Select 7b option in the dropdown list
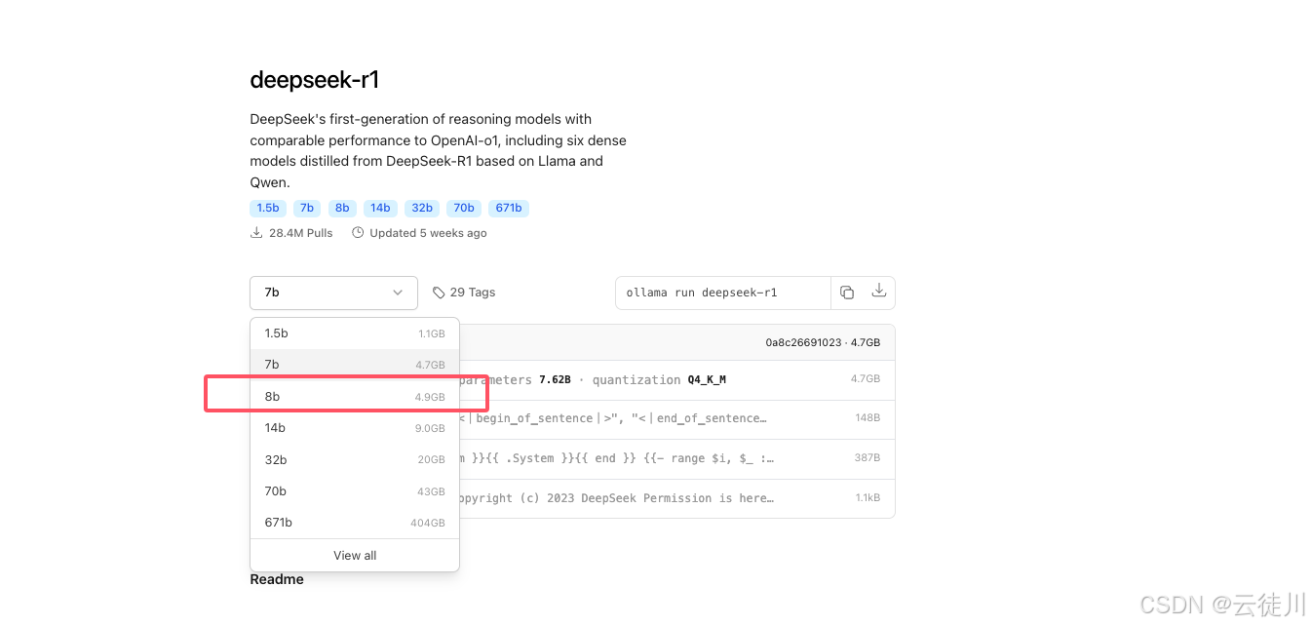The image size is (1311, 626). click(355, 365)
